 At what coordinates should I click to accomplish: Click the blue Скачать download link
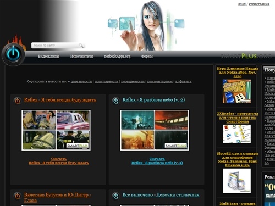157,159
